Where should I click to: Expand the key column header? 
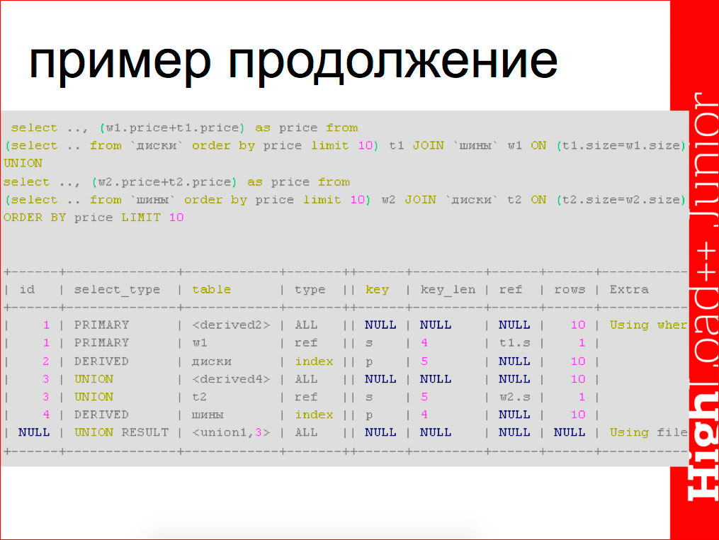377,289
